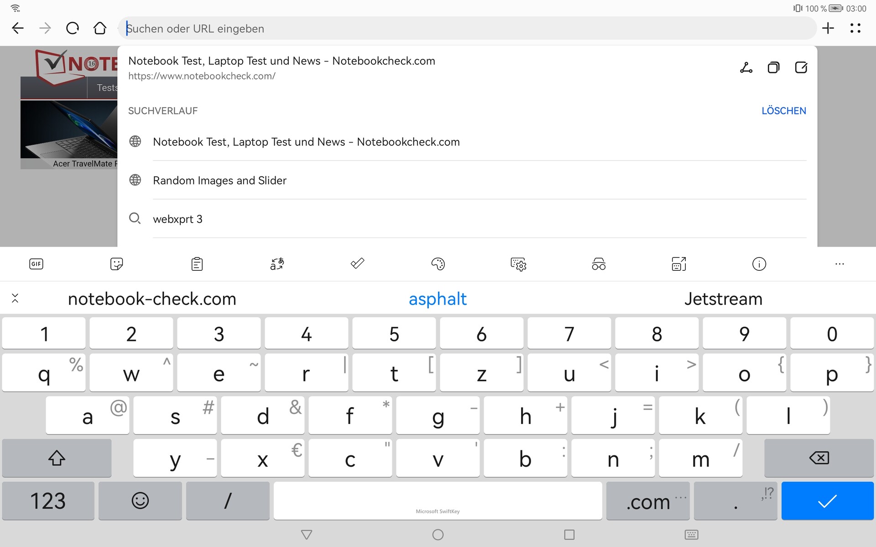The image size is (876, 547).
Task: Click the 'Suchen oder URL eingeben' field
Action: pyautogui.click(x=465, y=28)
